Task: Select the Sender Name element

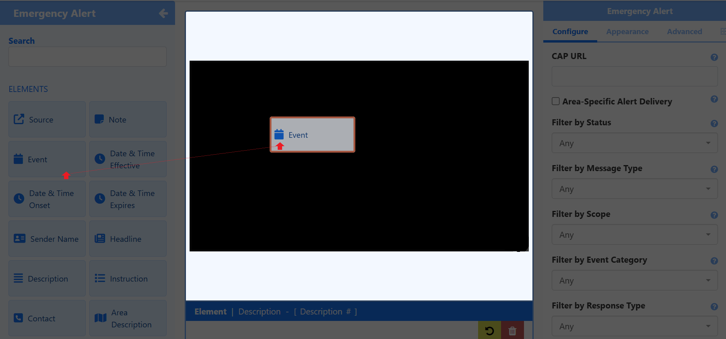Action: click(x=47, y=239)
